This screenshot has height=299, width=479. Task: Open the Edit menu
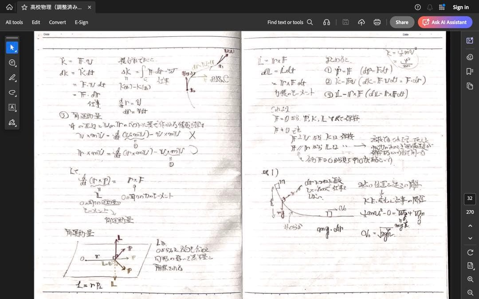36,22
